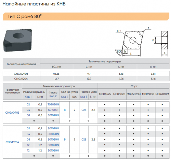The height and width of the screenshot is (160, 171).
Task: Click the Напайные пластины из КНБ heading
Action: [x=34, y=4]
